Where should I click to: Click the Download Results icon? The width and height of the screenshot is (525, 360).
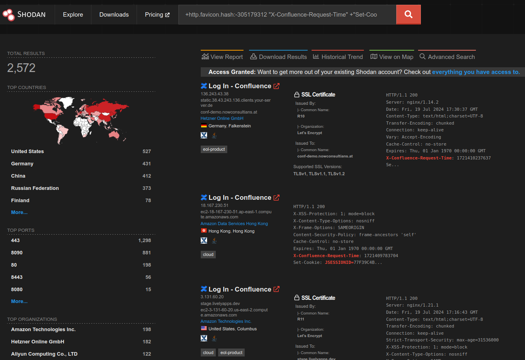click(253, 56)
